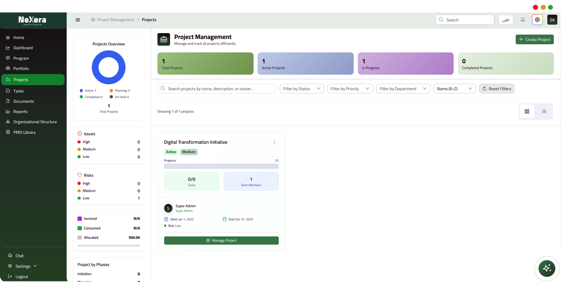Switch language to Arabic
The width and height of the screenshot is (561, 282).
click(x=506, y=20)
